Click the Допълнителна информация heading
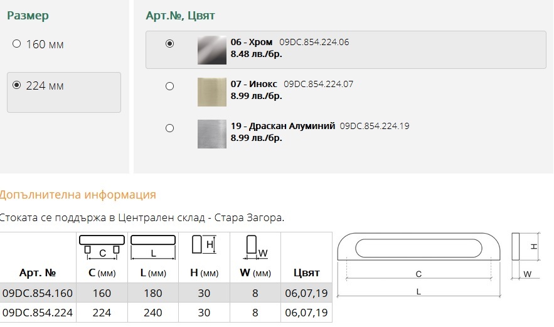 pos(78,195)
